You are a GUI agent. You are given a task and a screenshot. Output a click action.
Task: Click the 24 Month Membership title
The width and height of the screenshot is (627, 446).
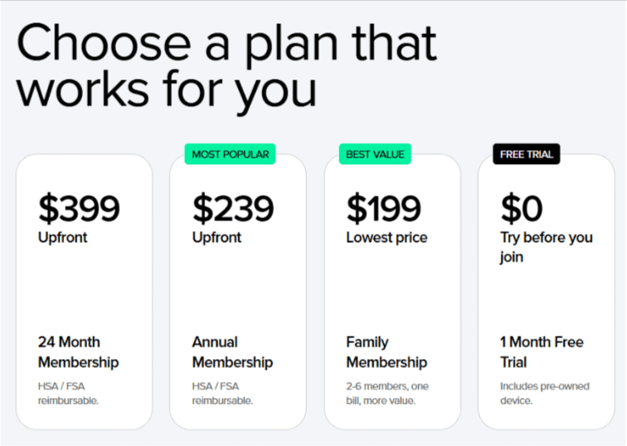[78, 352]
